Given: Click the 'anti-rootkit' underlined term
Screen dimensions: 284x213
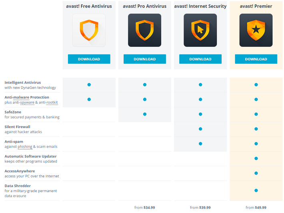Looking at the screenshot, I should pyautogui.click(x=52, y=102).
